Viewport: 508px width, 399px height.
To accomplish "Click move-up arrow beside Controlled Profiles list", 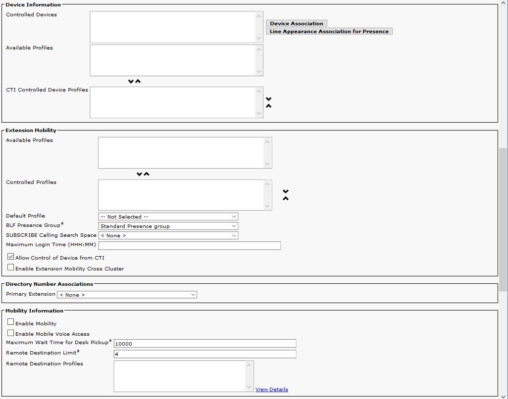I will [x=286, y=198].
